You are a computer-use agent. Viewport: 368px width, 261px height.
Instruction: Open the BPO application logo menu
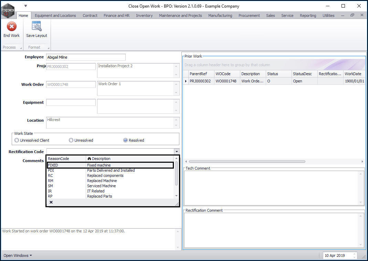point(8,10)
